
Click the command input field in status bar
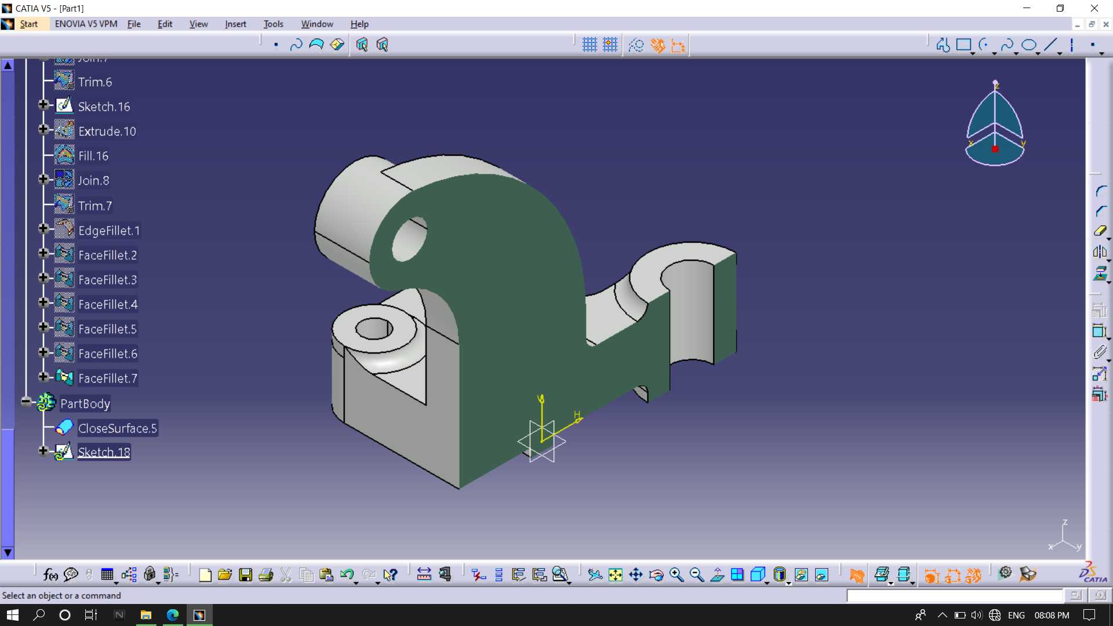tap(955, 595)
